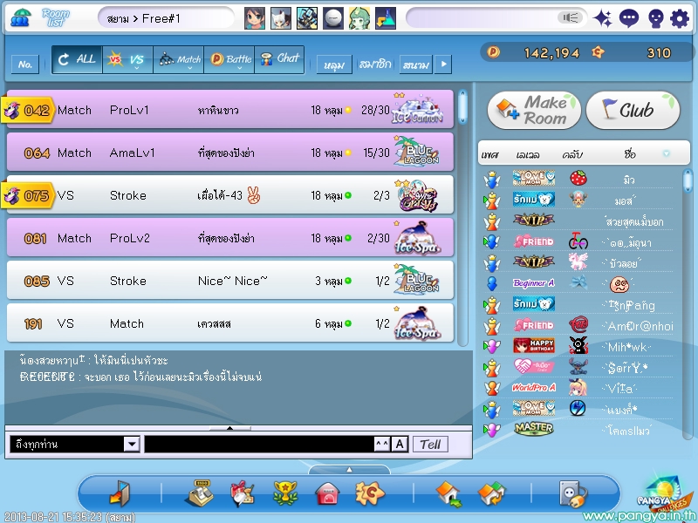The width and height of the screenshot is (698, 523).
Task: Click the sparkle stars icon
Action: [x=603, y=18]
